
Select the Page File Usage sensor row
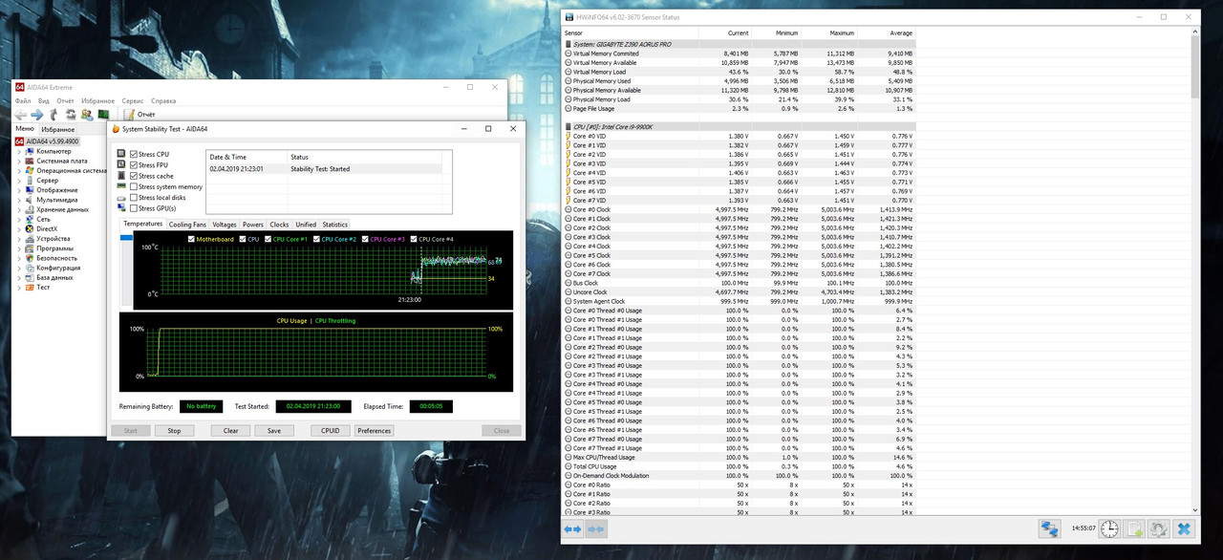click(x=740, y=108)
